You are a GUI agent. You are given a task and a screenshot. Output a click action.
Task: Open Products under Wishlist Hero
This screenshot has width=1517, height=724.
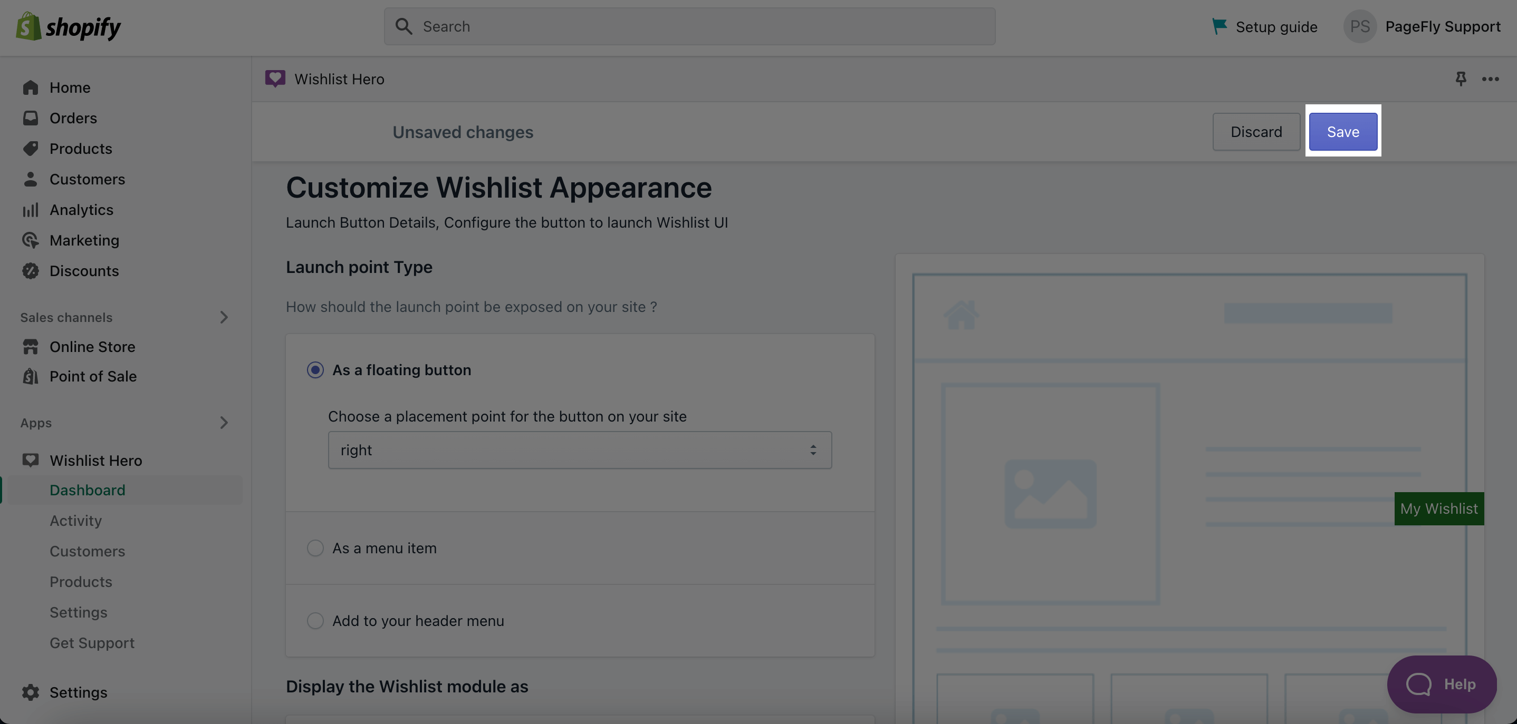[x=81, y=582]
